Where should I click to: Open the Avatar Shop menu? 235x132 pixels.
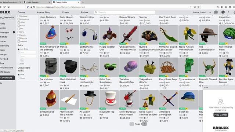[x=44, y=12]
